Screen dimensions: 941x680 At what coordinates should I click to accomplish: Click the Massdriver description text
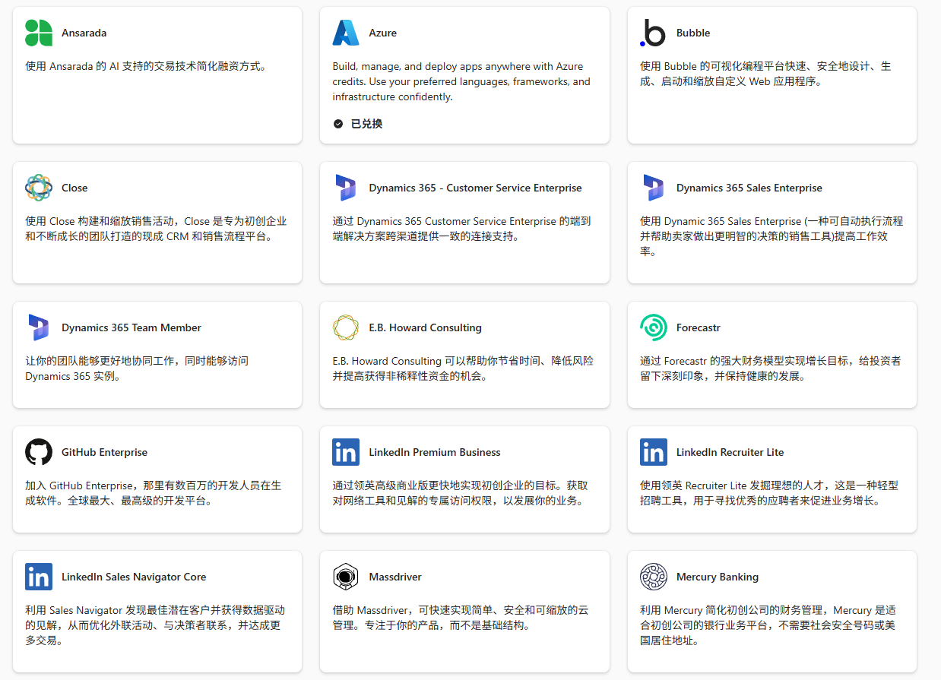click(x=461, y=618)
